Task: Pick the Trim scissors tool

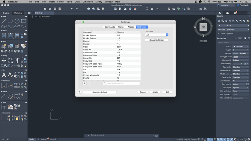Action: [x=17, y=60]
